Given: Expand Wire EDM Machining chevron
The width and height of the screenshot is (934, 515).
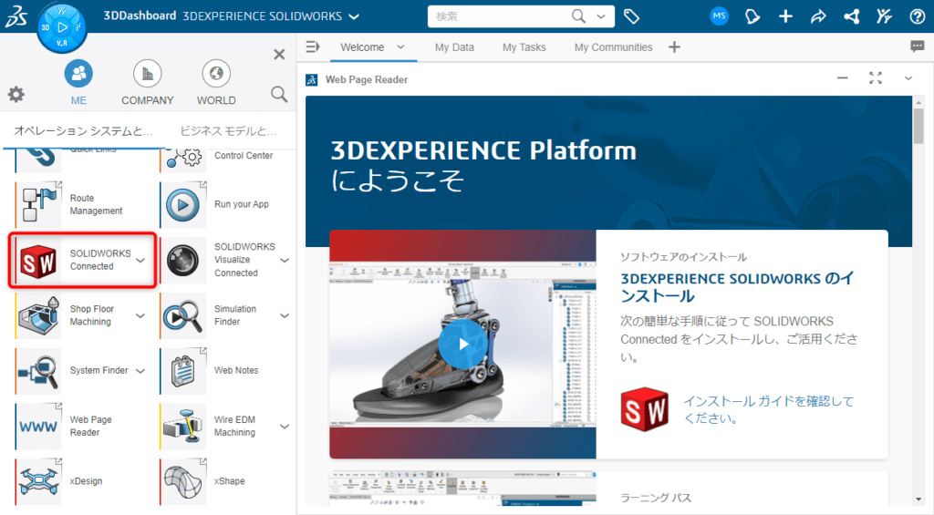Looking at the screenshot, I should [285, 427].
